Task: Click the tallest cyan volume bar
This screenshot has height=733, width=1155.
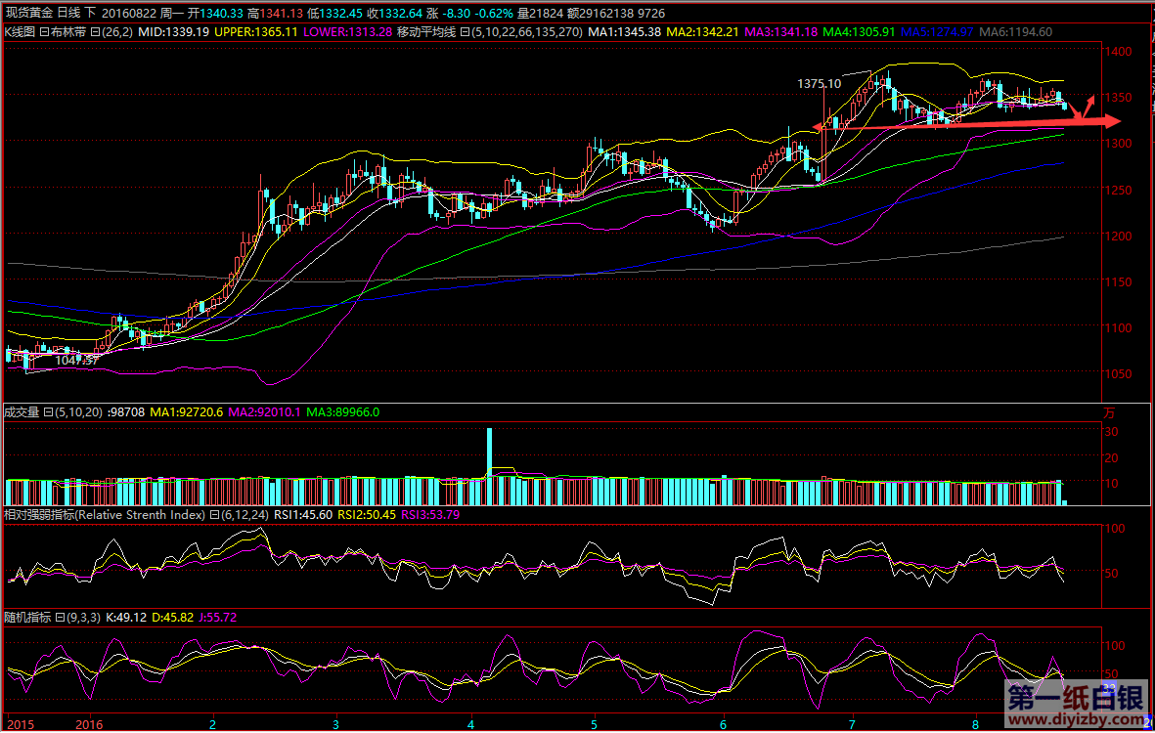Action: pyautogui.click(x=489, y=453)
